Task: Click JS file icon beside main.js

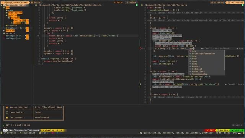Action: pos(4,33)
